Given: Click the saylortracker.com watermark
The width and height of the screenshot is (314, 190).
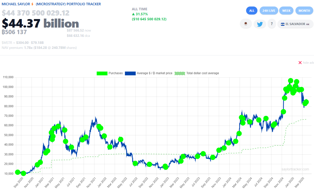Looking at the screenshot, I should click(295, 170).
